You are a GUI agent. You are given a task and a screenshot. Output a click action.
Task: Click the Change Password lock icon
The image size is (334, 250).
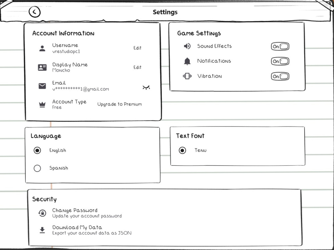(x=42, y=213)
